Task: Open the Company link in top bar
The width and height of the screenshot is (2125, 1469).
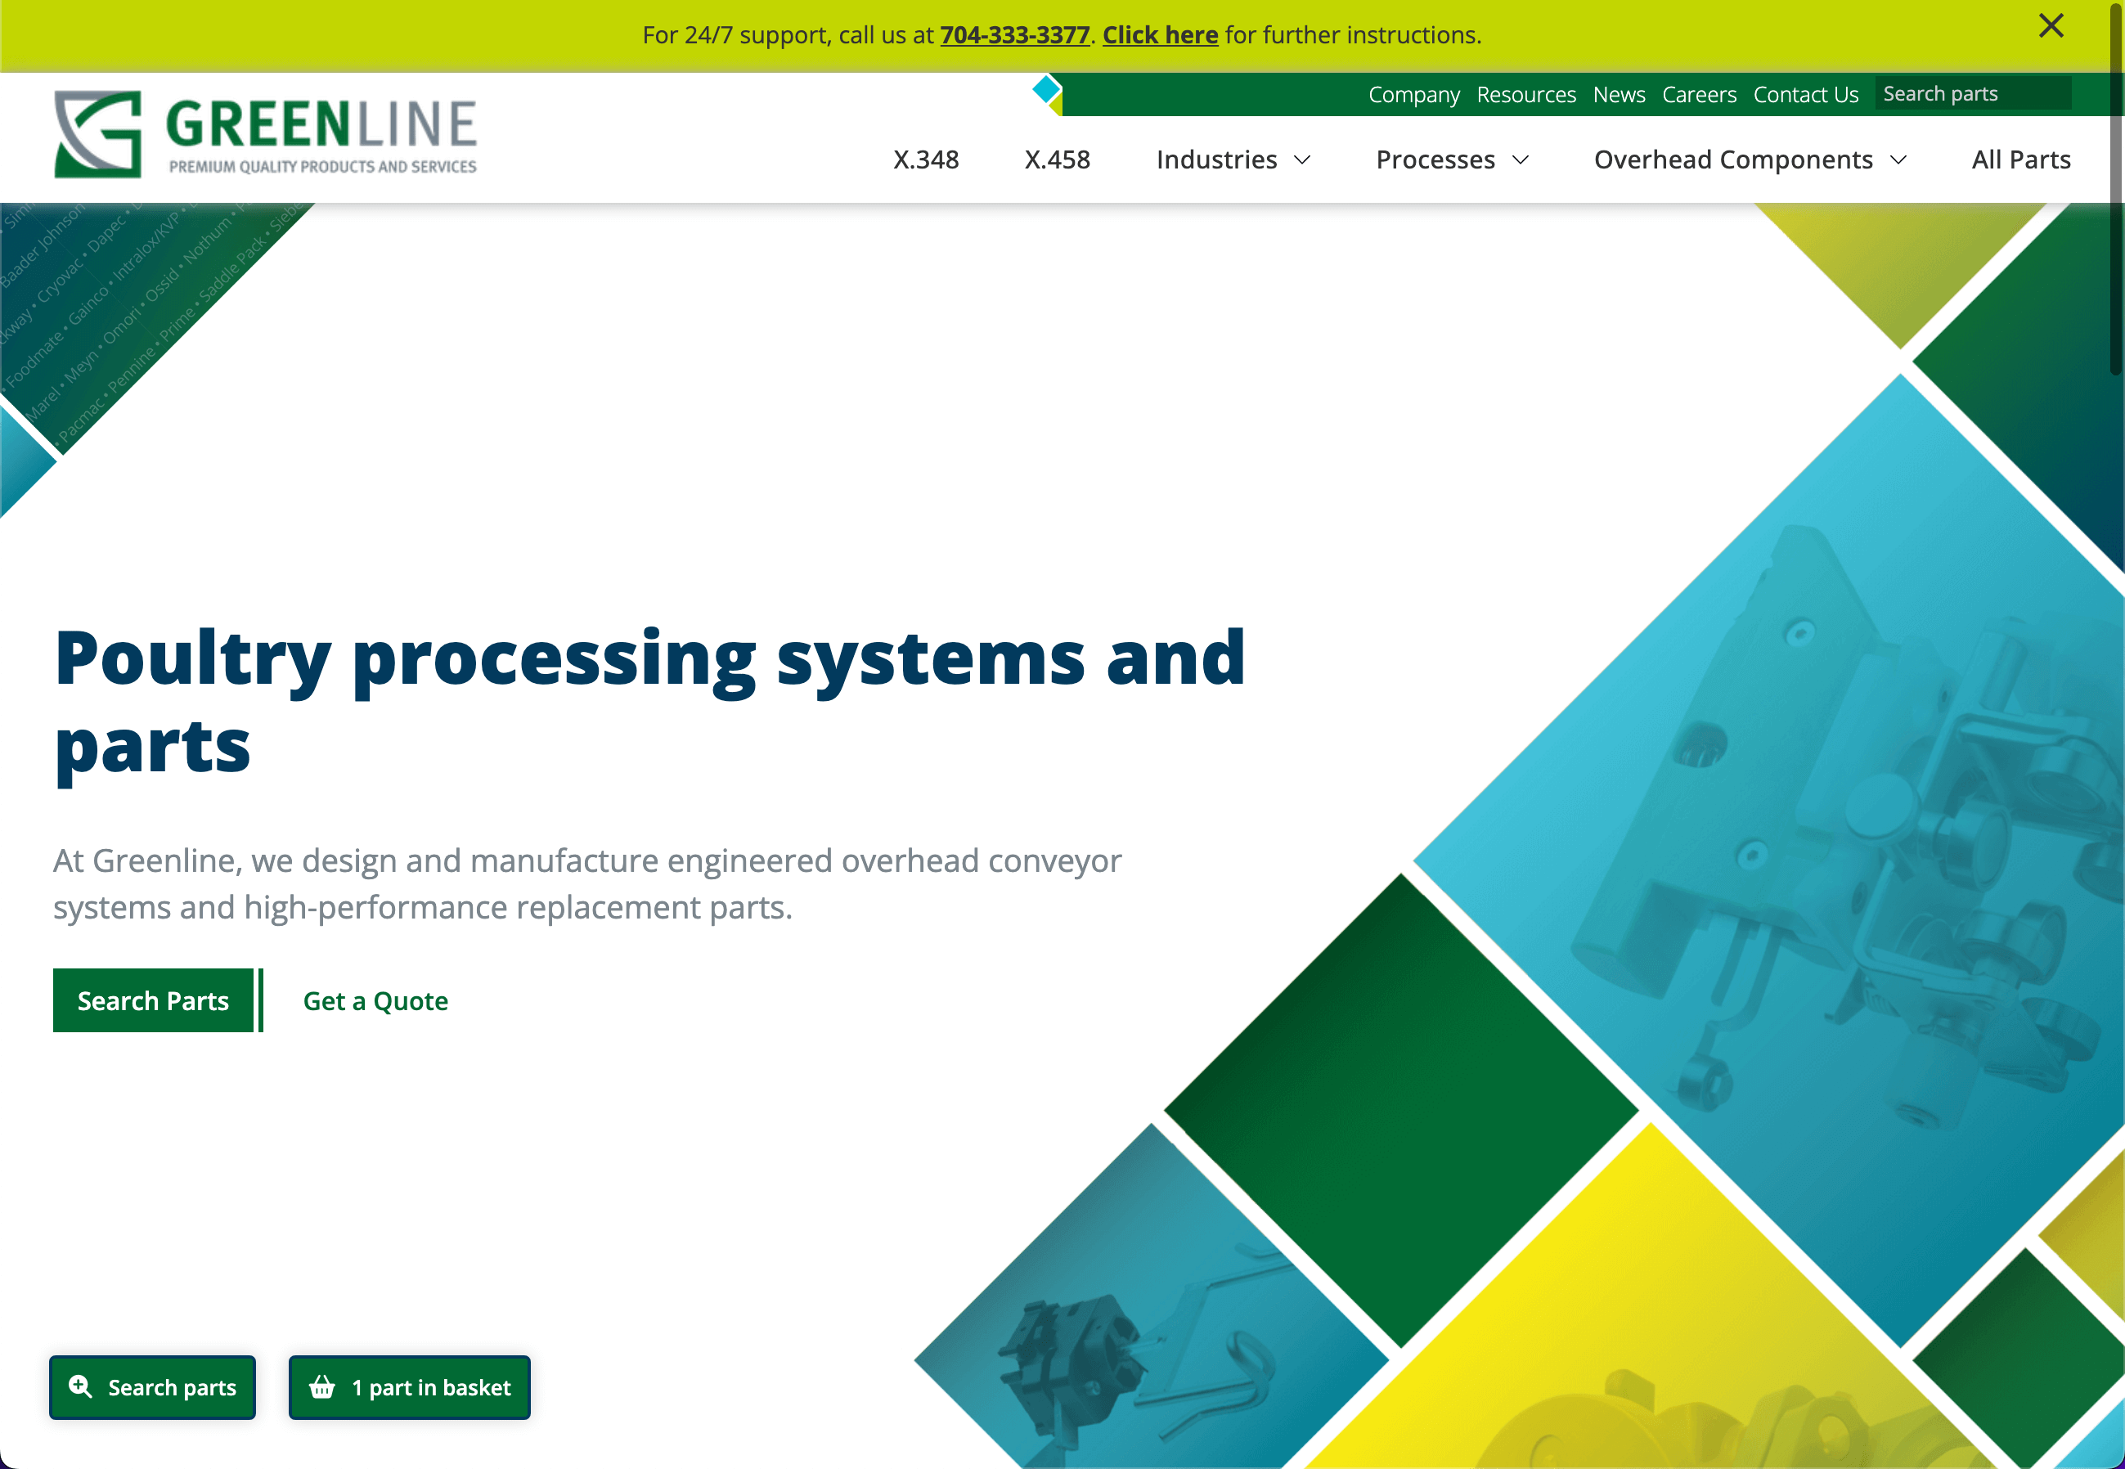Action: (1413, 95)
